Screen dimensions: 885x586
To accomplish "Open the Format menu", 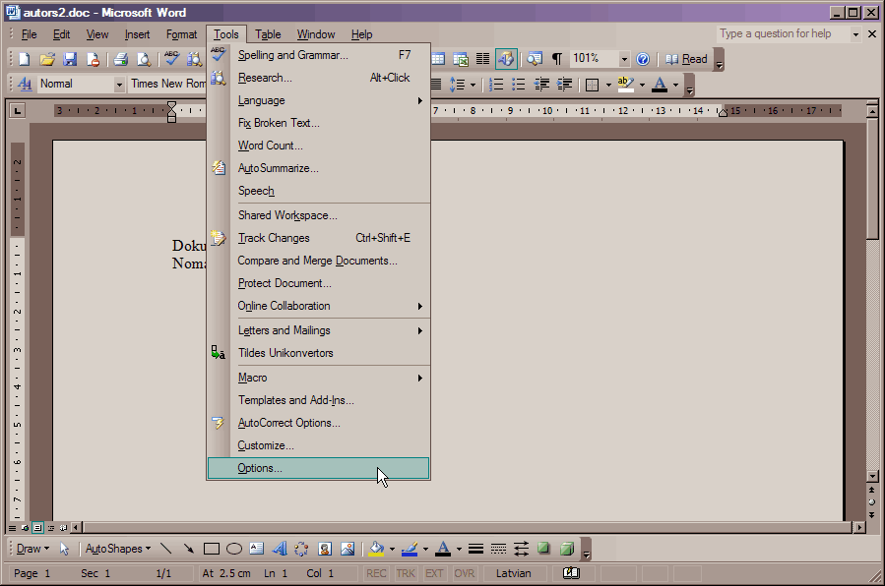I will tap(181, 34).
